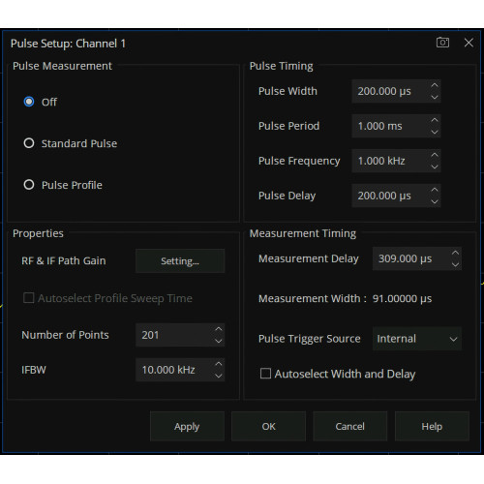Image resolution: width=484 pixels, height=484 pixels.
Task: Increase Number of Points value
Action: click(219, 329)
